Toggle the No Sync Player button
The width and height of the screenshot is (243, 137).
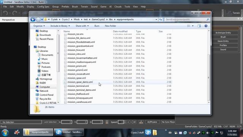168,122
